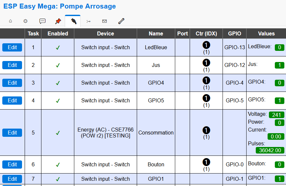Edit the Consommation energy device
Viewport: 286px width, 186px height.
(x=12, y=133)
